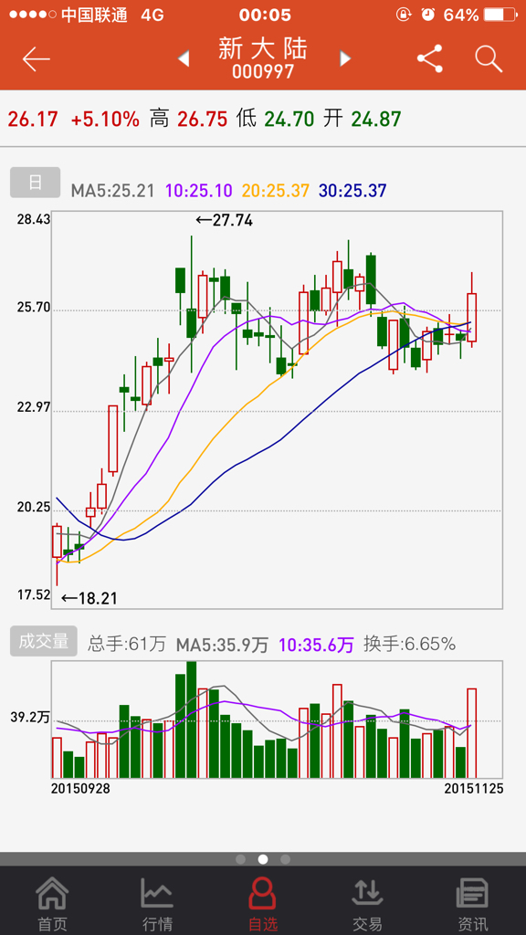Image resolution: width=526 pixels, height=935 pixels.
Task: Open the search magnifier icon
Action: [489, 58]
